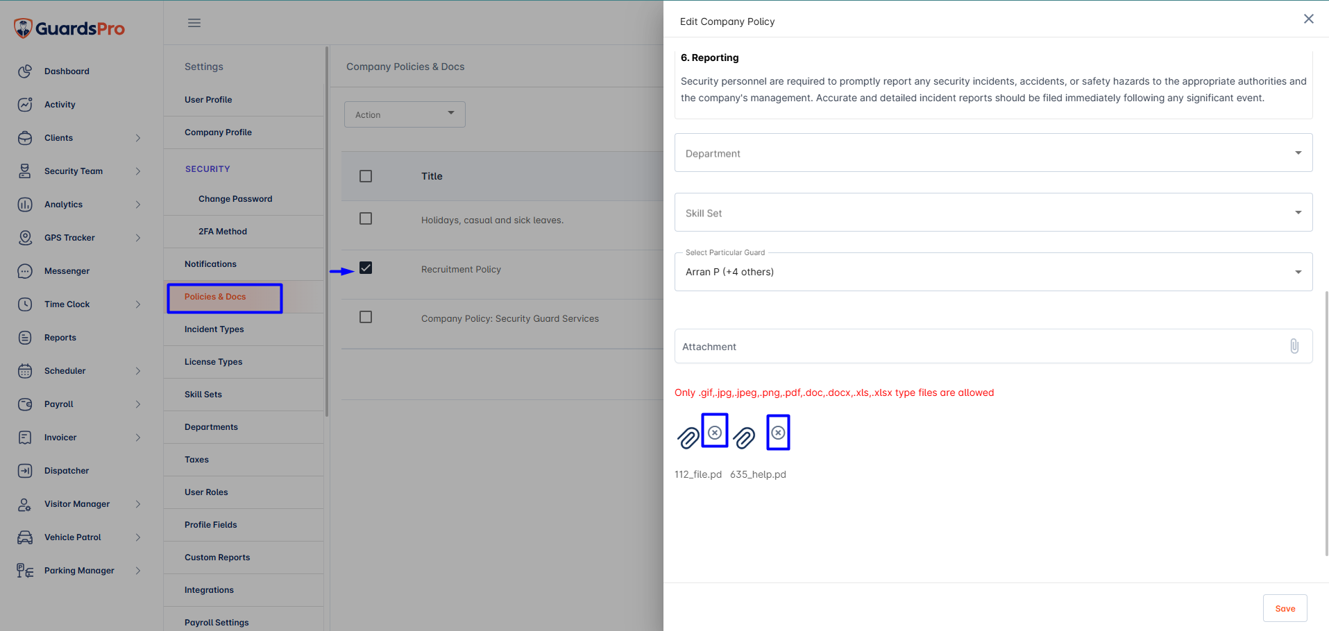Remove the 112_file.pd attachment

tap(715, 433)
